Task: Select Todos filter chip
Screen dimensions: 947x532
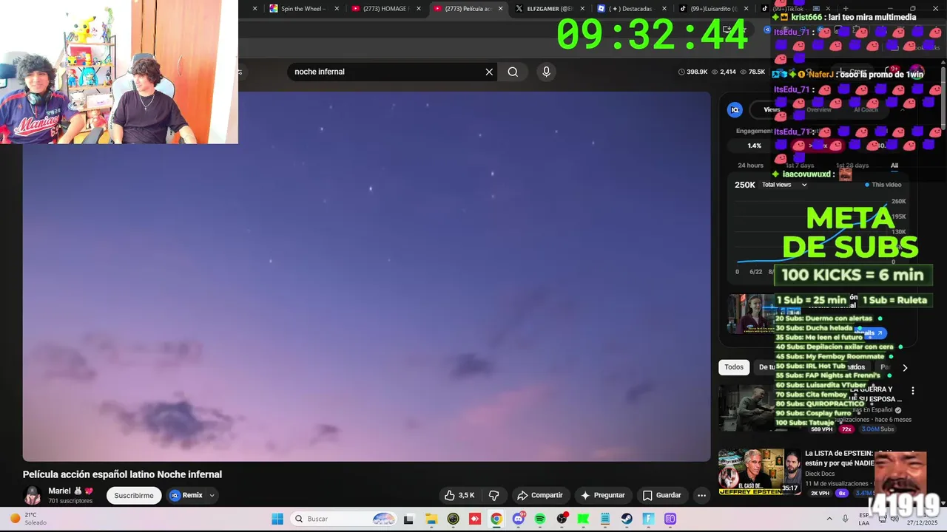Action: click(x=734, y=367)
